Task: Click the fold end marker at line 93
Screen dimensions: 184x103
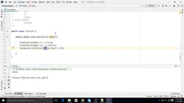Action: (11, 54)
